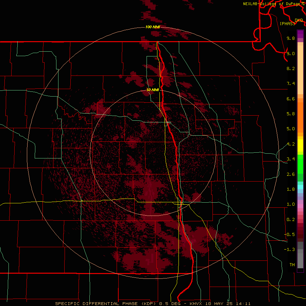306x306 pixels.
Task: Click the -0.5 scale value
Action: 289,234
